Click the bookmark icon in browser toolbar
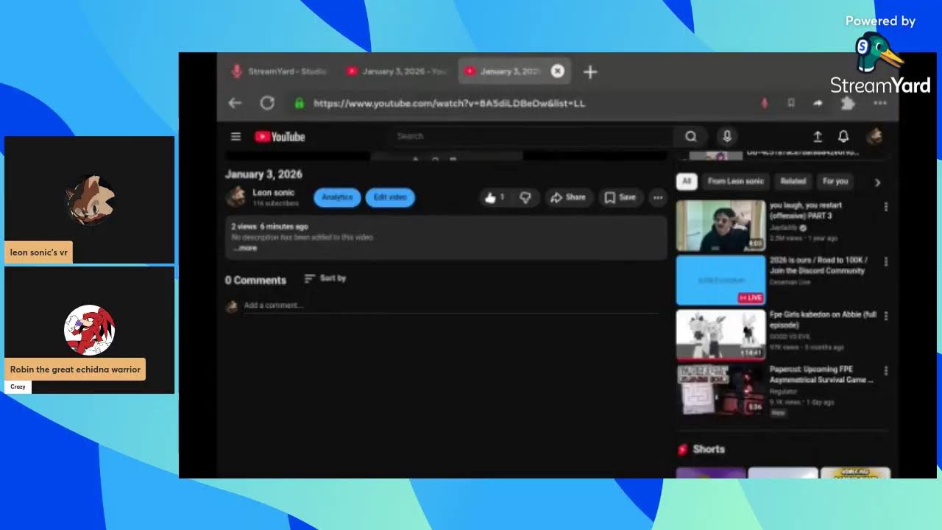 (791, 103)
